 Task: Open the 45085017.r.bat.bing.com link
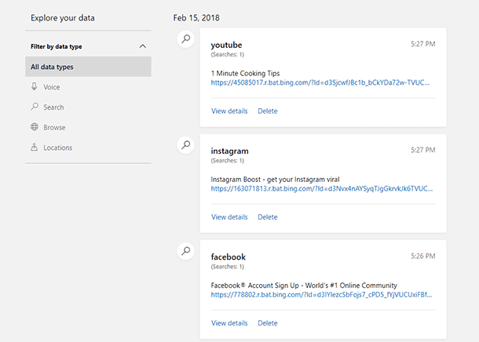point(320,82)
